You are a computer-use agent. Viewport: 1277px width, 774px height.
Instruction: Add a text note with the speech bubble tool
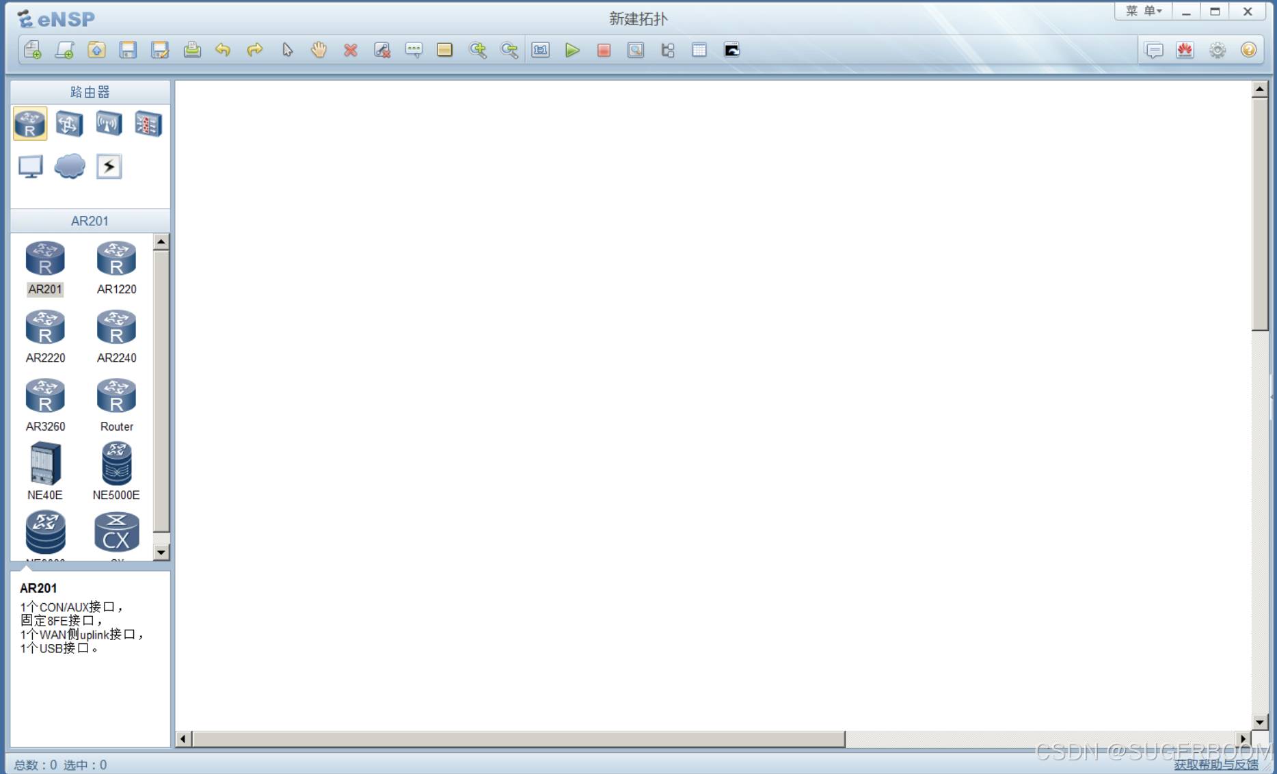tap(414, 50)
